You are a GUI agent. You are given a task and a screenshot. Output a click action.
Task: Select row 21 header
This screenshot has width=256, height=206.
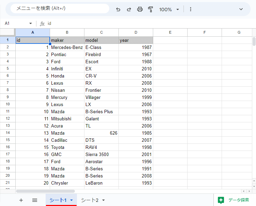8,183
